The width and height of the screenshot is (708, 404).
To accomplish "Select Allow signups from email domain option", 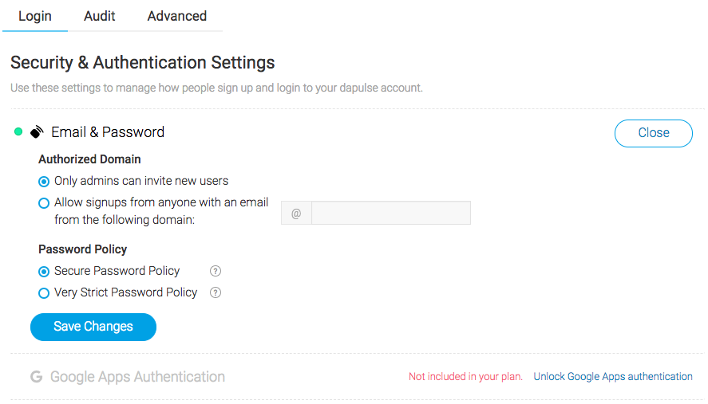I will pyautogui.click(x=44, y=203).
